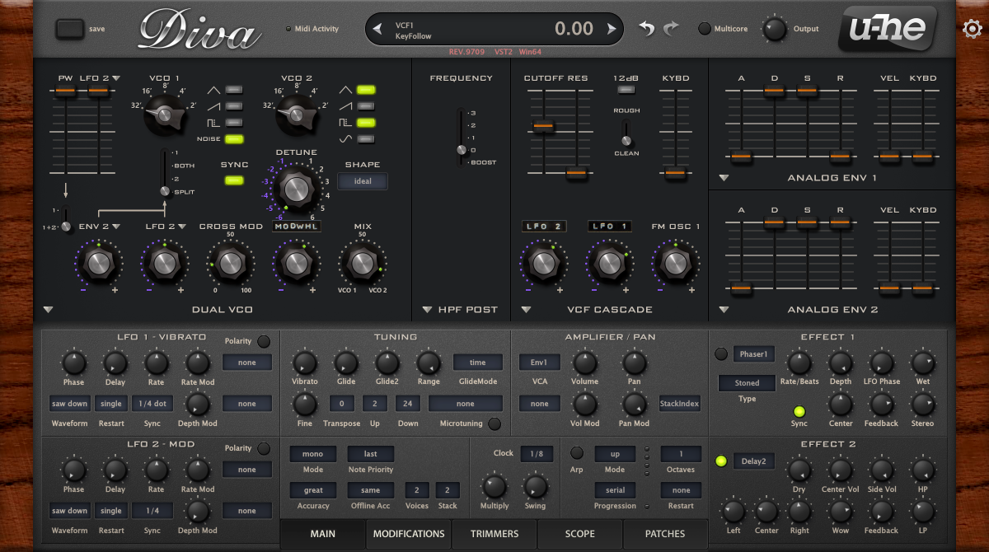Click the redo arrow icon
Screen dimensions: 989x552
tap(671, 29)
